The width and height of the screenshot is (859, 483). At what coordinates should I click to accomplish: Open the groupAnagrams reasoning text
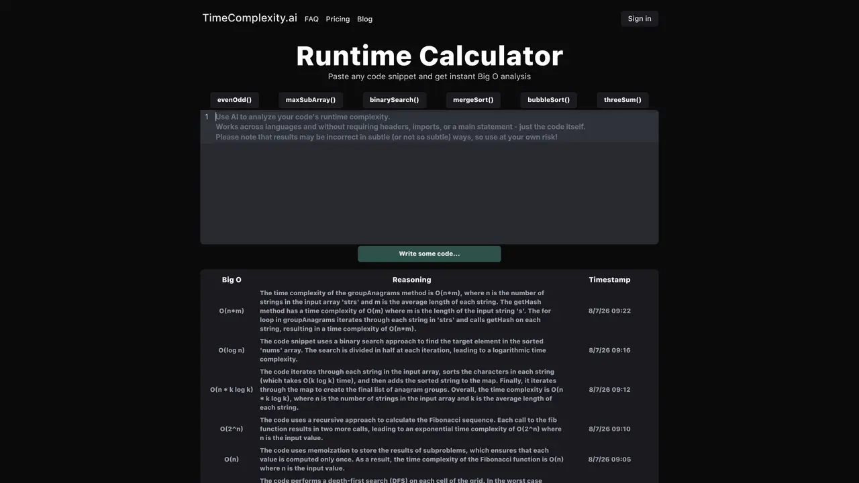411,311
